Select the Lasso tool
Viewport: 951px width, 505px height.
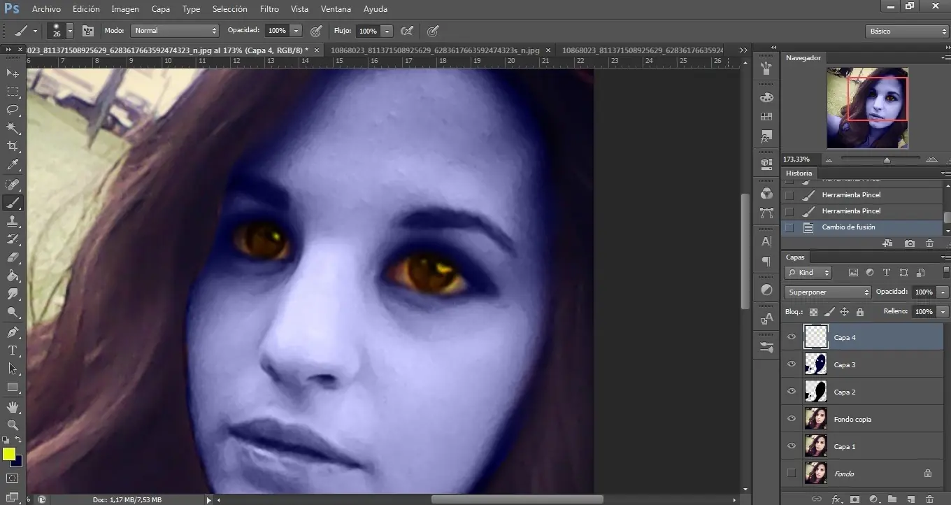pyautogui.click(x=13, y=110)
